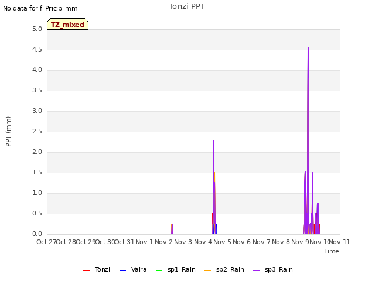Screen dimensions: 375x281
Task: Click the 3.0 y-axis tick label
Action: pos(37,111)
